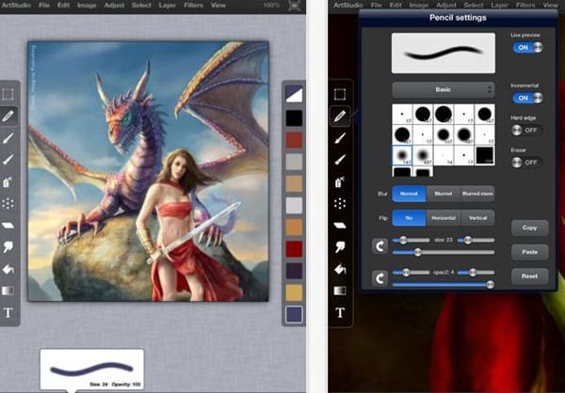Screen dimensions: 565x393
Task: Tap the foreground/background color indicator
Action: click(294, 94)
